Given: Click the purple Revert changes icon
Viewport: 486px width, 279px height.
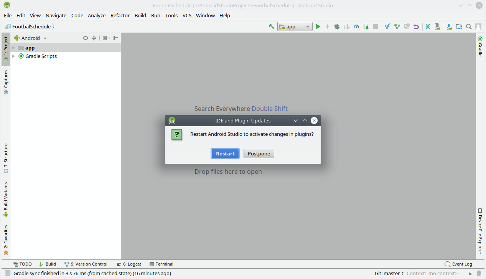Looking at the screenshot, I should click(x=416, y=26).
